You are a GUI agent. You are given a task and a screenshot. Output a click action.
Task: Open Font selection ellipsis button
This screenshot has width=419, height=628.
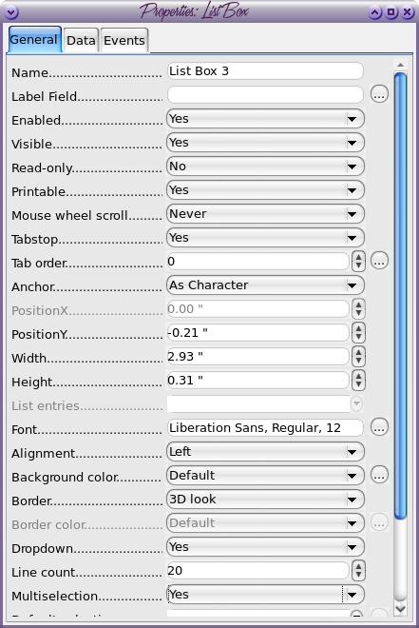click(x=379, y=427)
